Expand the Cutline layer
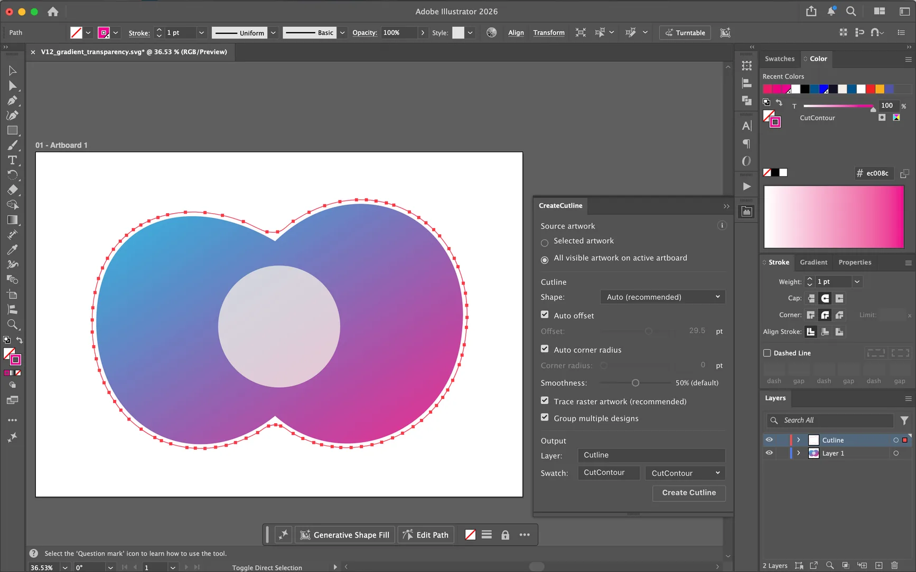This screenshot has height=572, width=916. pos(798,440)
